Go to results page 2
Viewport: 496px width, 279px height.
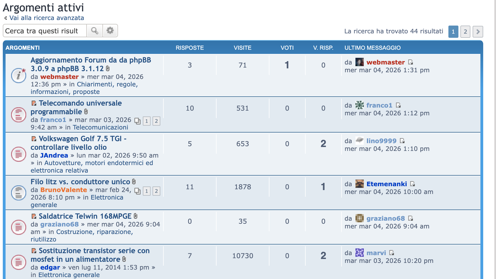pos(465,32)
